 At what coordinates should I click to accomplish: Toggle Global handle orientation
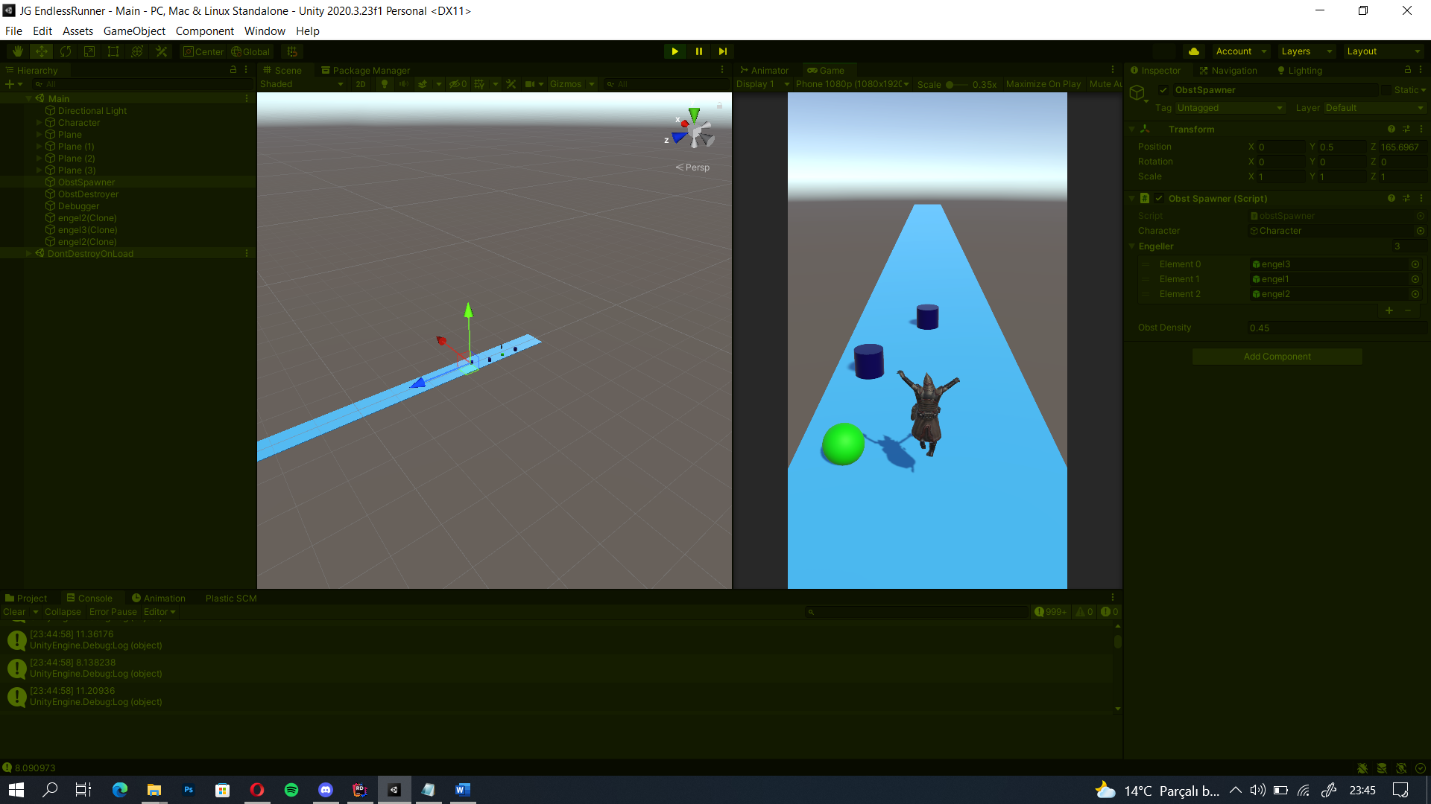pos(250,51)
